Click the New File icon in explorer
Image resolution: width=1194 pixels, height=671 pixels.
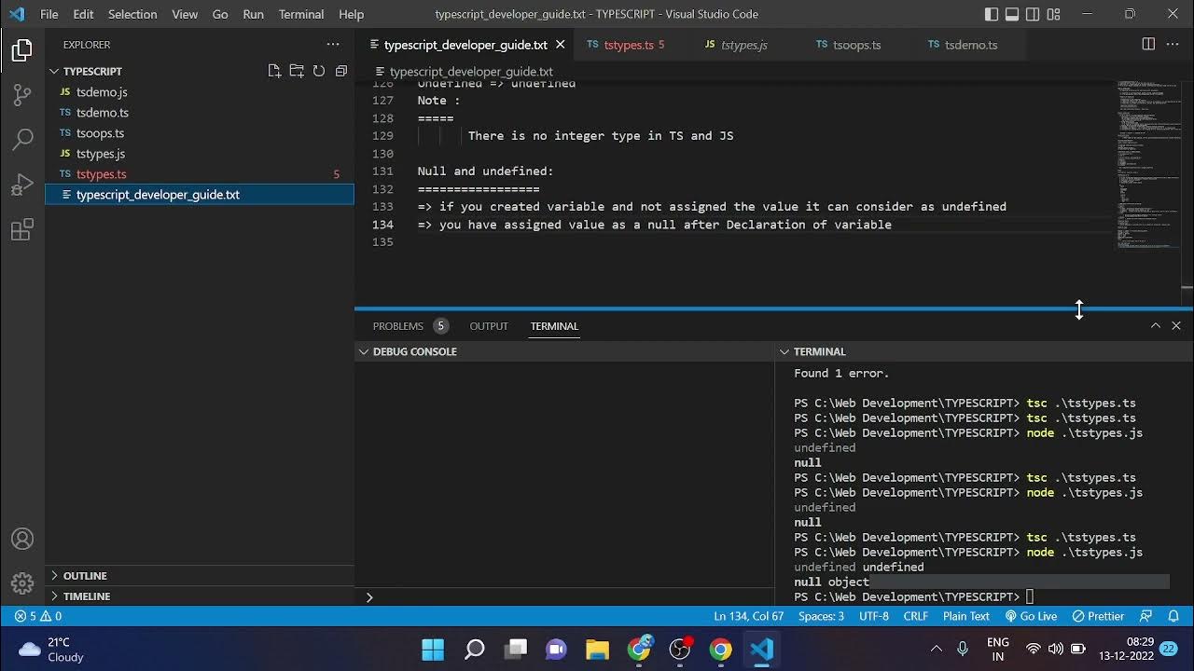[x=274, y=71]
